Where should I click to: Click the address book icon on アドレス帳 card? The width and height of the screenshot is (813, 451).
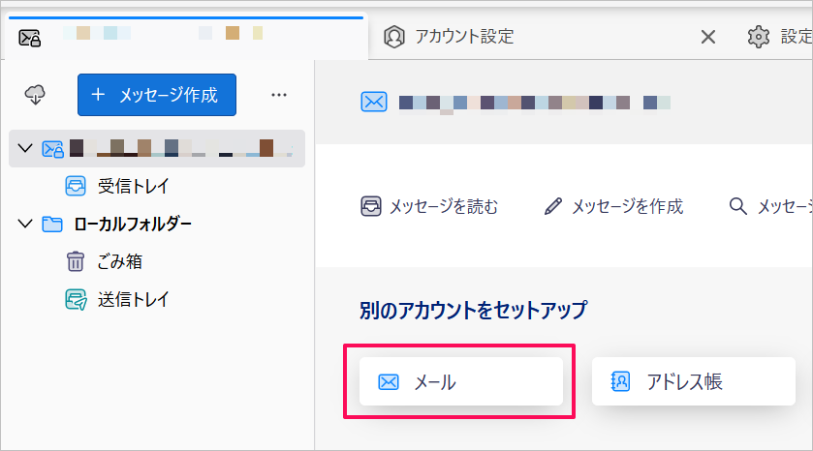click(x=620, y=381)
